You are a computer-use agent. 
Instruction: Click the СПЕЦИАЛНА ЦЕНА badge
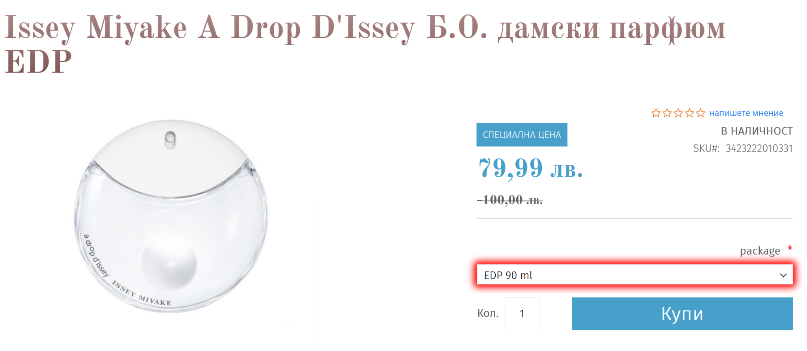522,135
